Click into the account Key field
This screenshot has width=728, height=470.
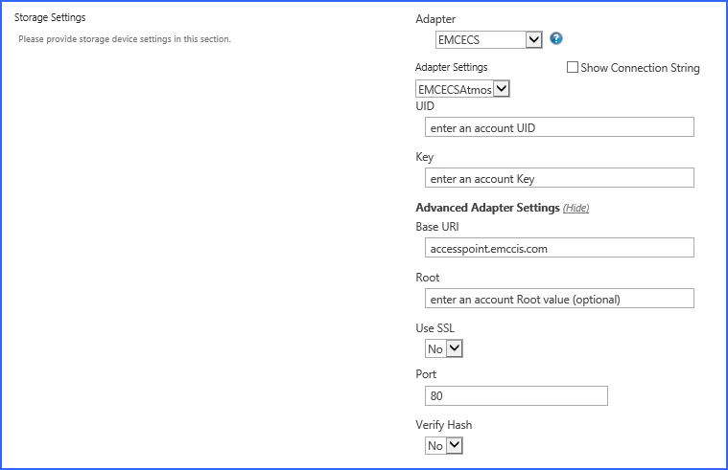click(558, 178)
